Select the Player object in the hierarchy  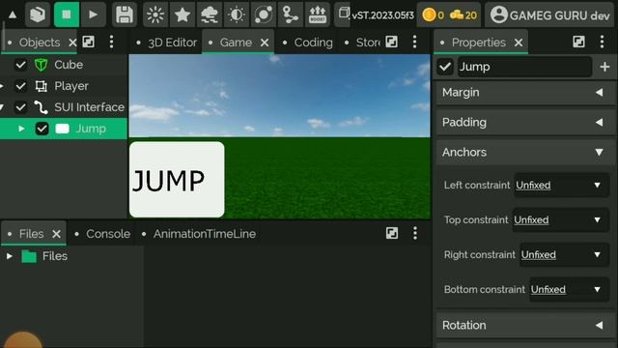[71, 86]
